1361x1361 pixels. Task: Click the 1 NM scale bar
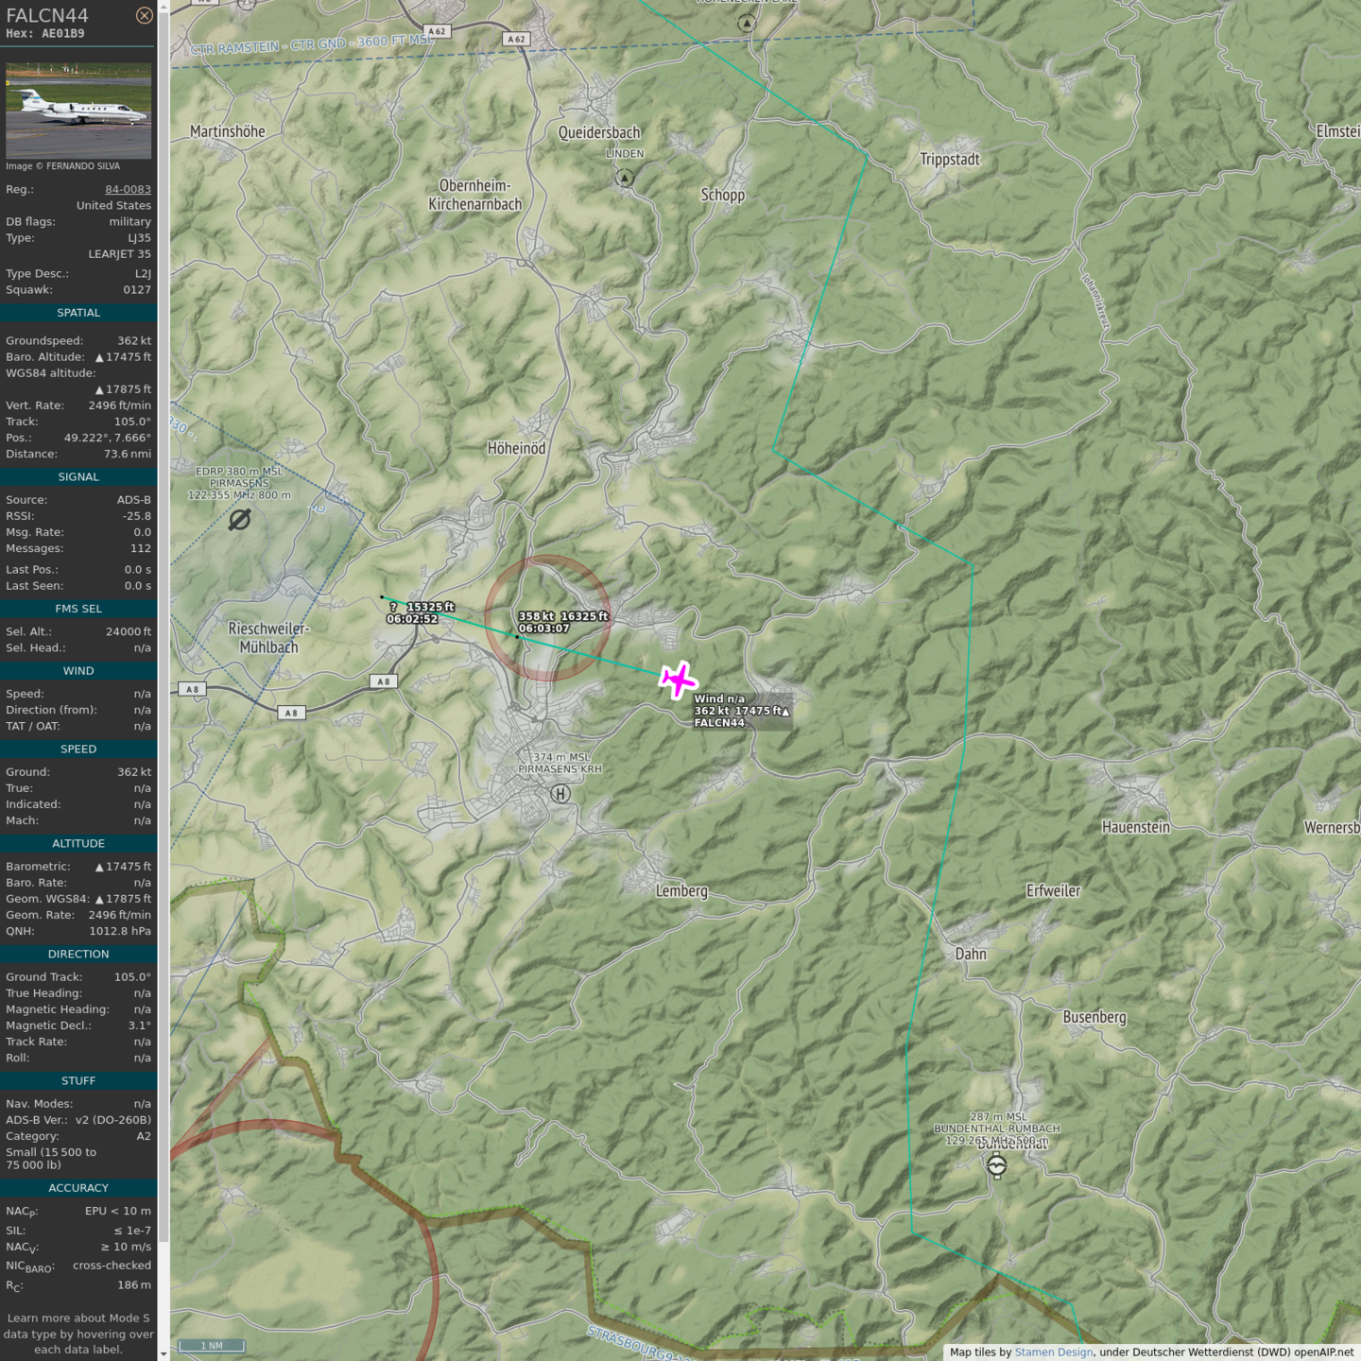point(213,1346)
